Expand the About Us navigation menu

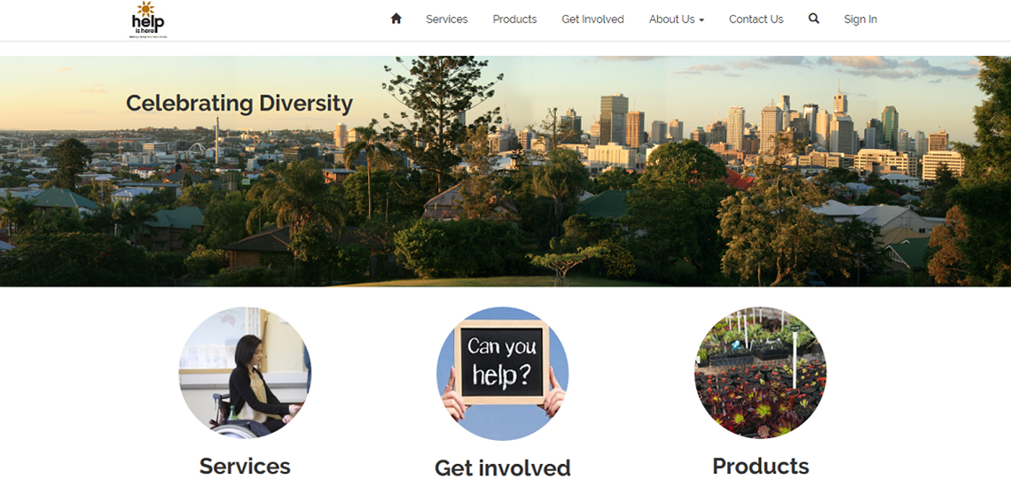point(672,19)
